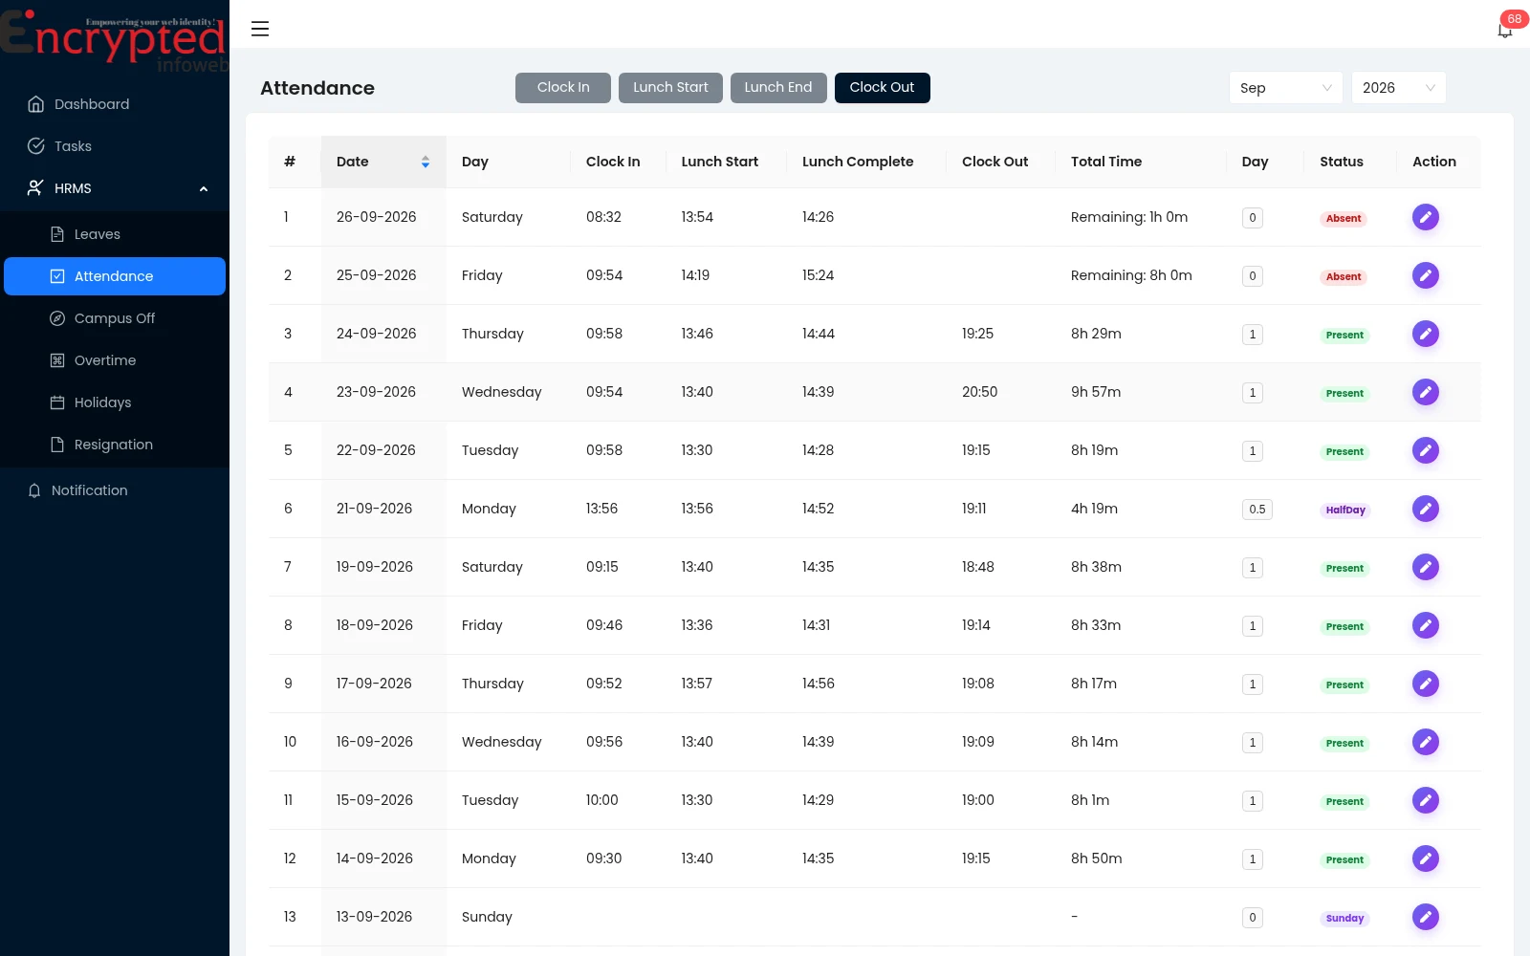Edit attendance for 15-09-2026 row
Screen dimensions: 1530x956
click(1425, 800)
